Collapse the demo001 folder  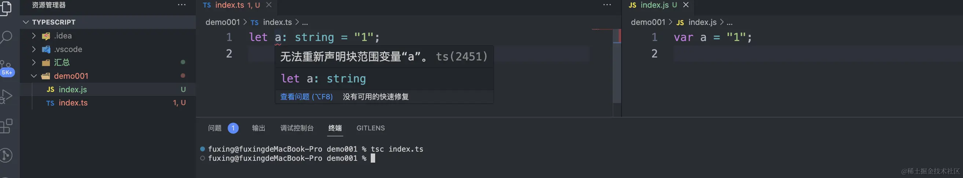coord(34,76)
